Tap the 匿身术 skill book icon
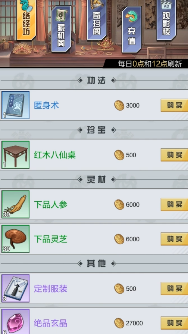The width and height of the screenshot is (188, 334). [x=16, y=105]
